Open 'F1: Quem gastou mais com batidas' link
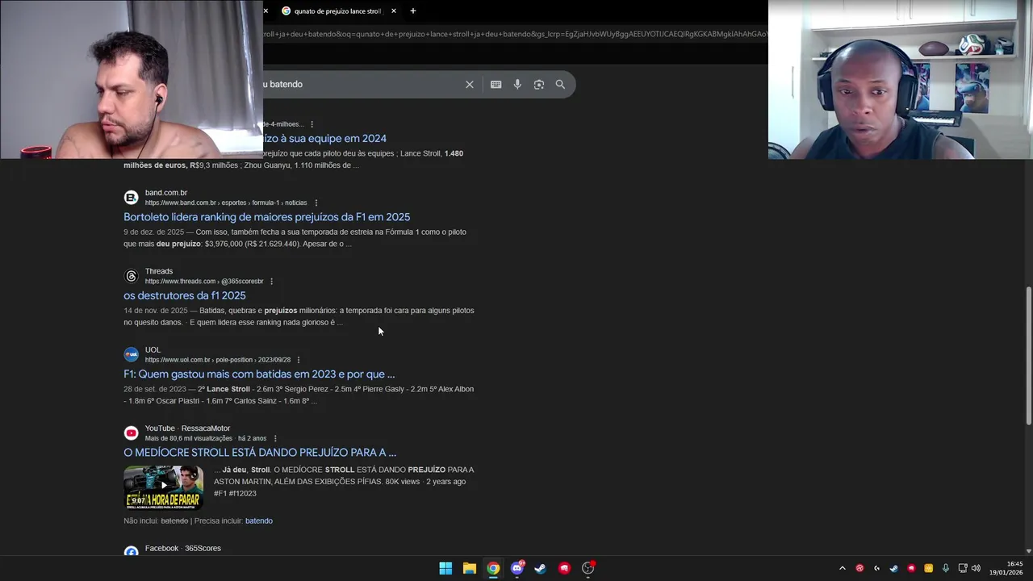Viewport: 1033px width, 581px height. [x=259, y=374]
